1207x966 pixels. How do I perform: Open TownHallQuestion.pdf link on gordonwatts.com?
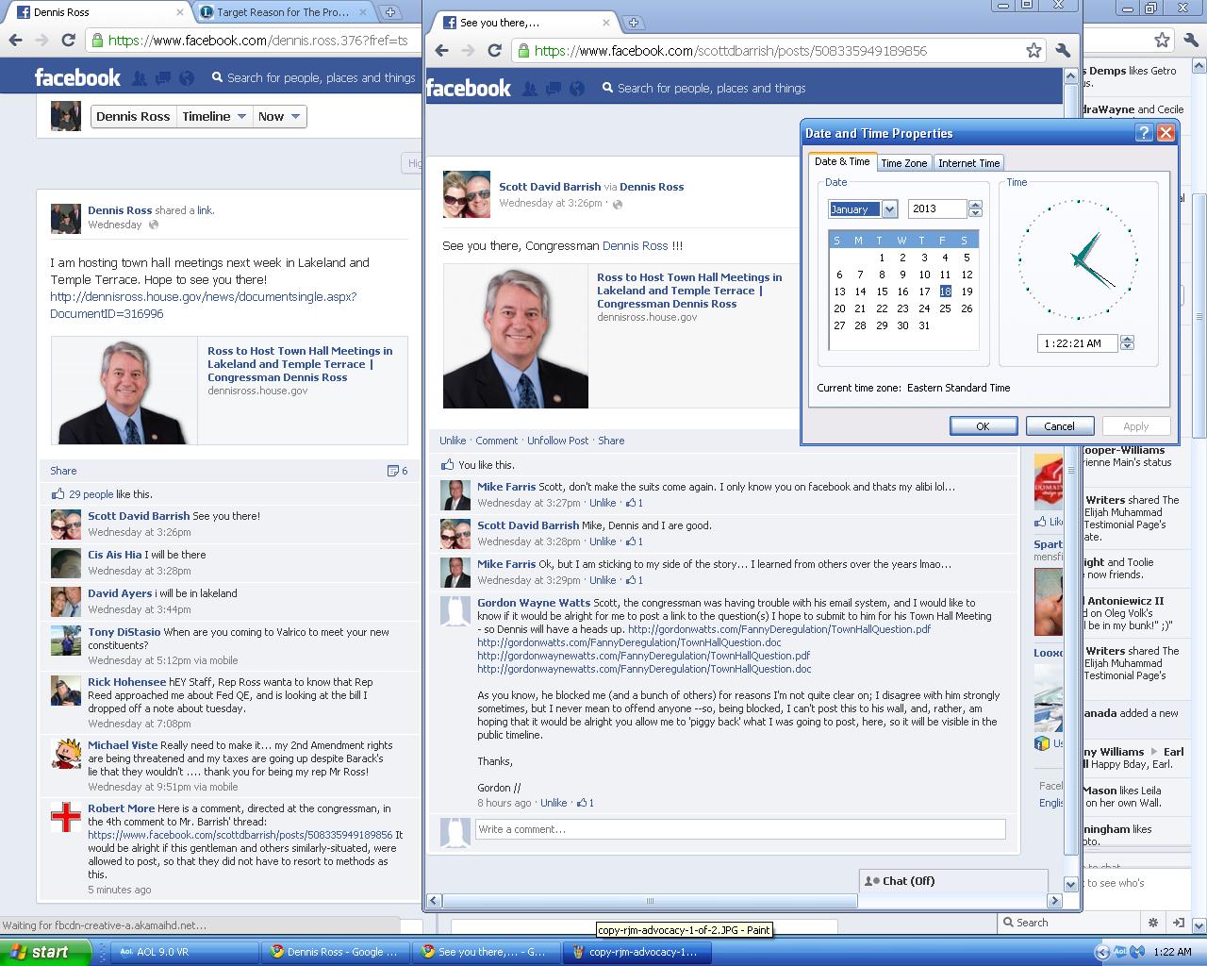point(779,629)
